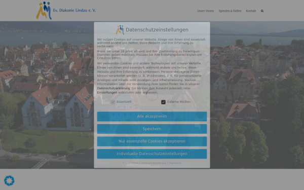304x190 pixels.
Task: Open the Datenschutzerklärung footer link
Action: coord(154,163)
